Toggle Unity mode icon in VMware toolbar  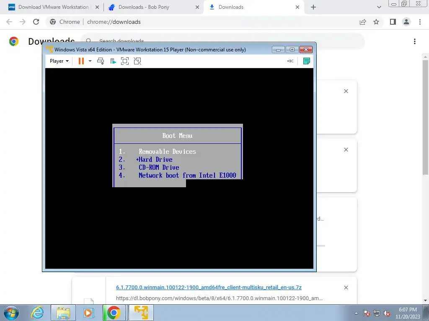[x=137, y=61]
